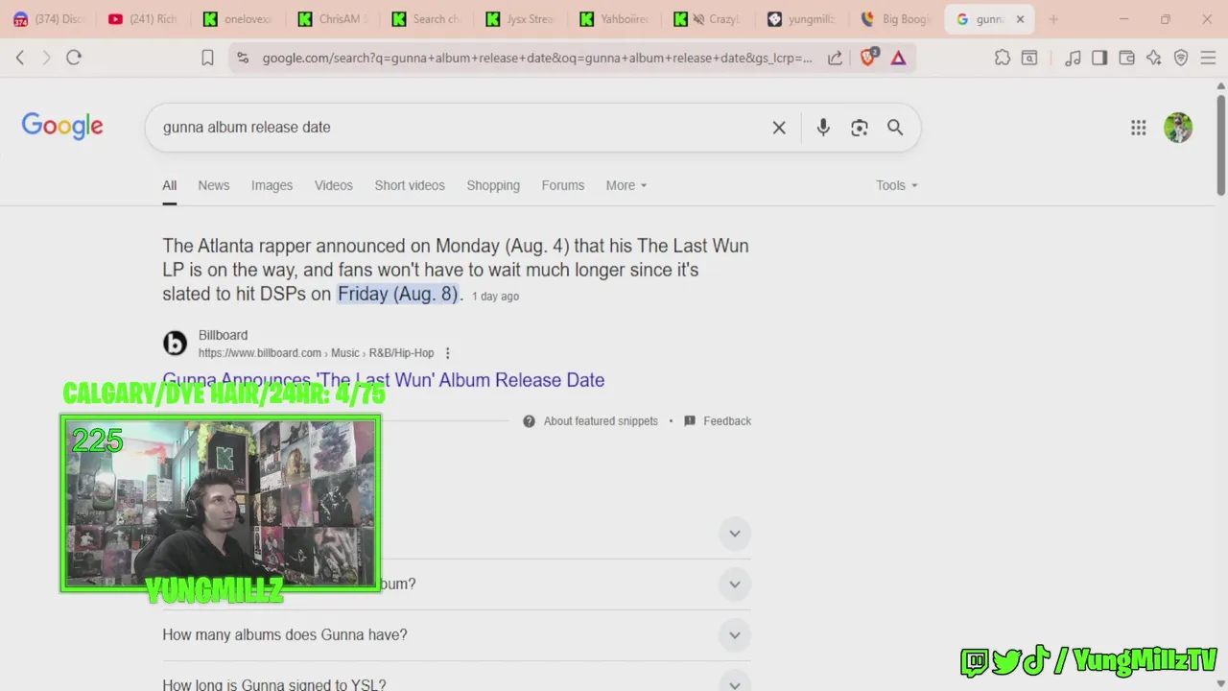Click the Brave playlist music note icon
1228x691 pixels.
coord(1073,58)
